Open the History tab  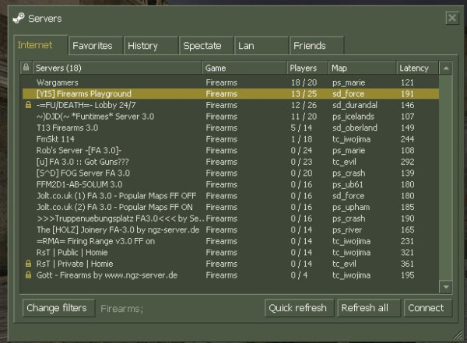pyautogui.click(x=142, y=46)
